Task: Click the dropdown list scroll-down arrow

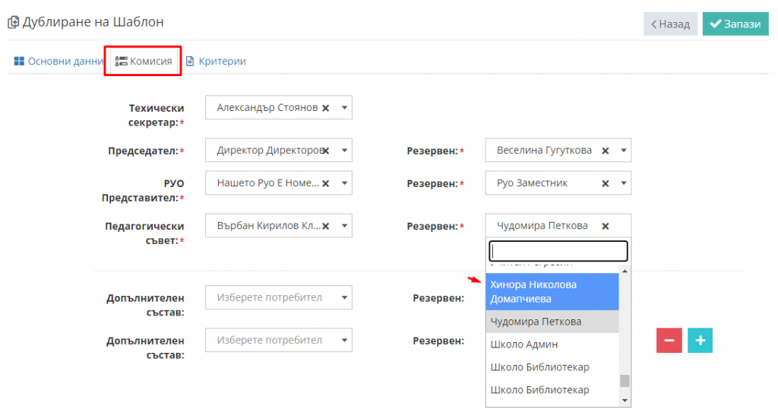Action: coord(625,400)
